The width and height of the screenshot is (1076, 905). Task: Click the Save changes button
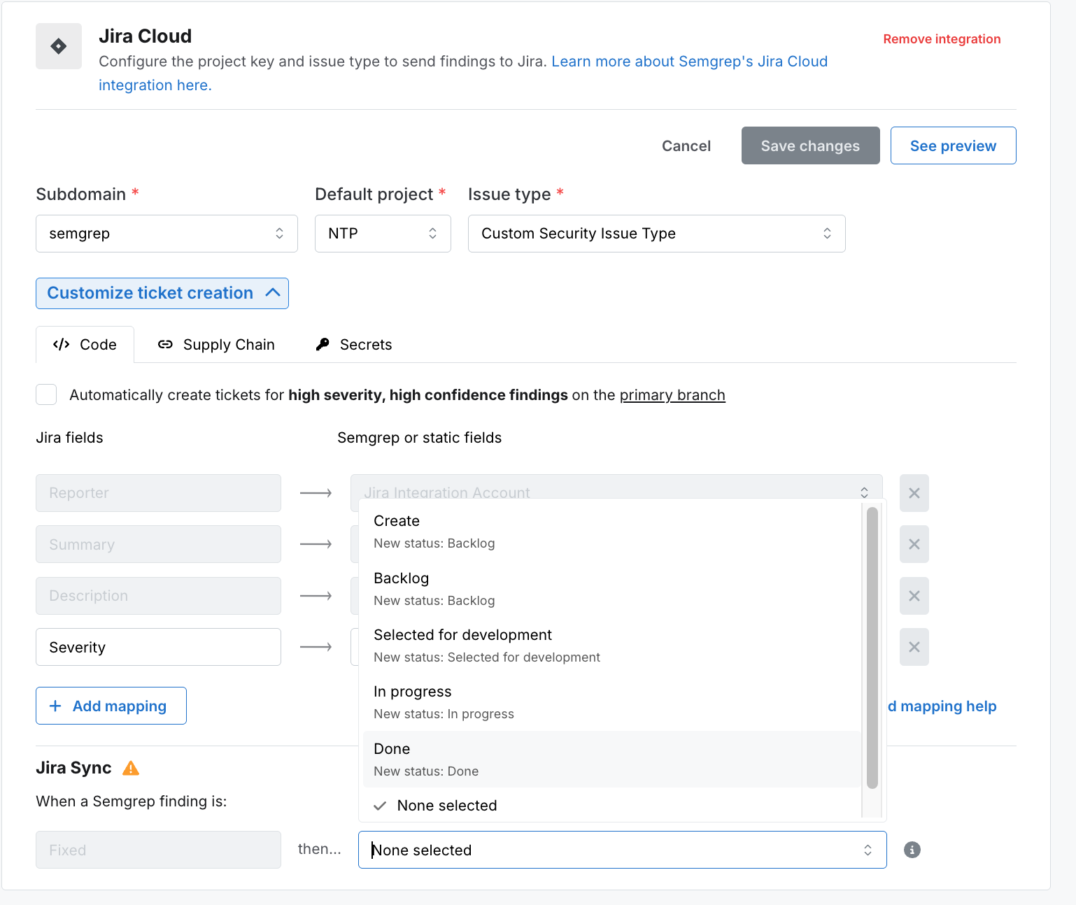tap(809, 145)
